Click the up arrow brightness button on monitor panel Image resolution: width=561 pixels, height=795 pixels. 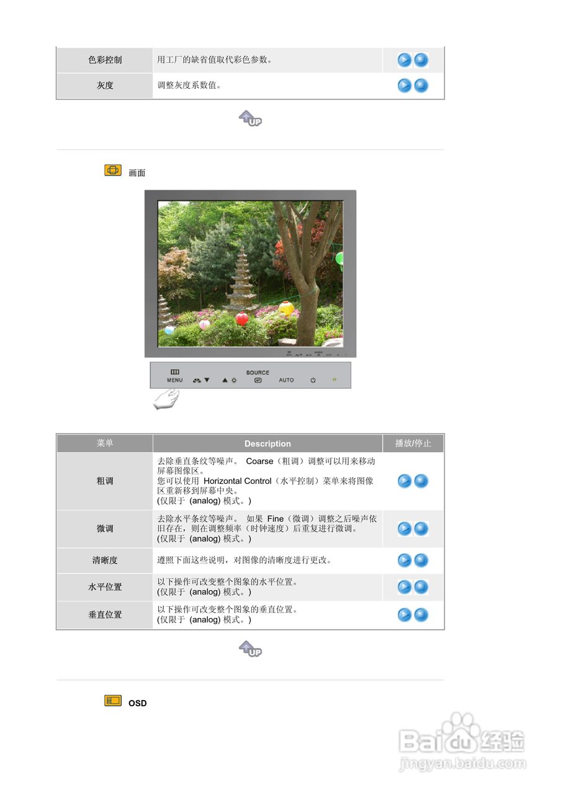click(x=230, y=379)
